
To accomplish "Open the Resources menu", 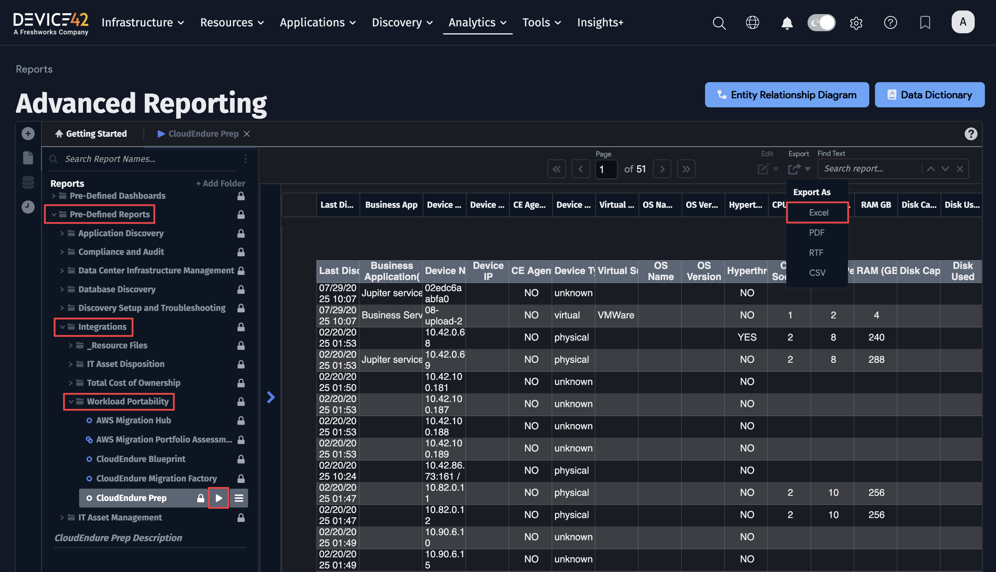I will coord(232,22).
